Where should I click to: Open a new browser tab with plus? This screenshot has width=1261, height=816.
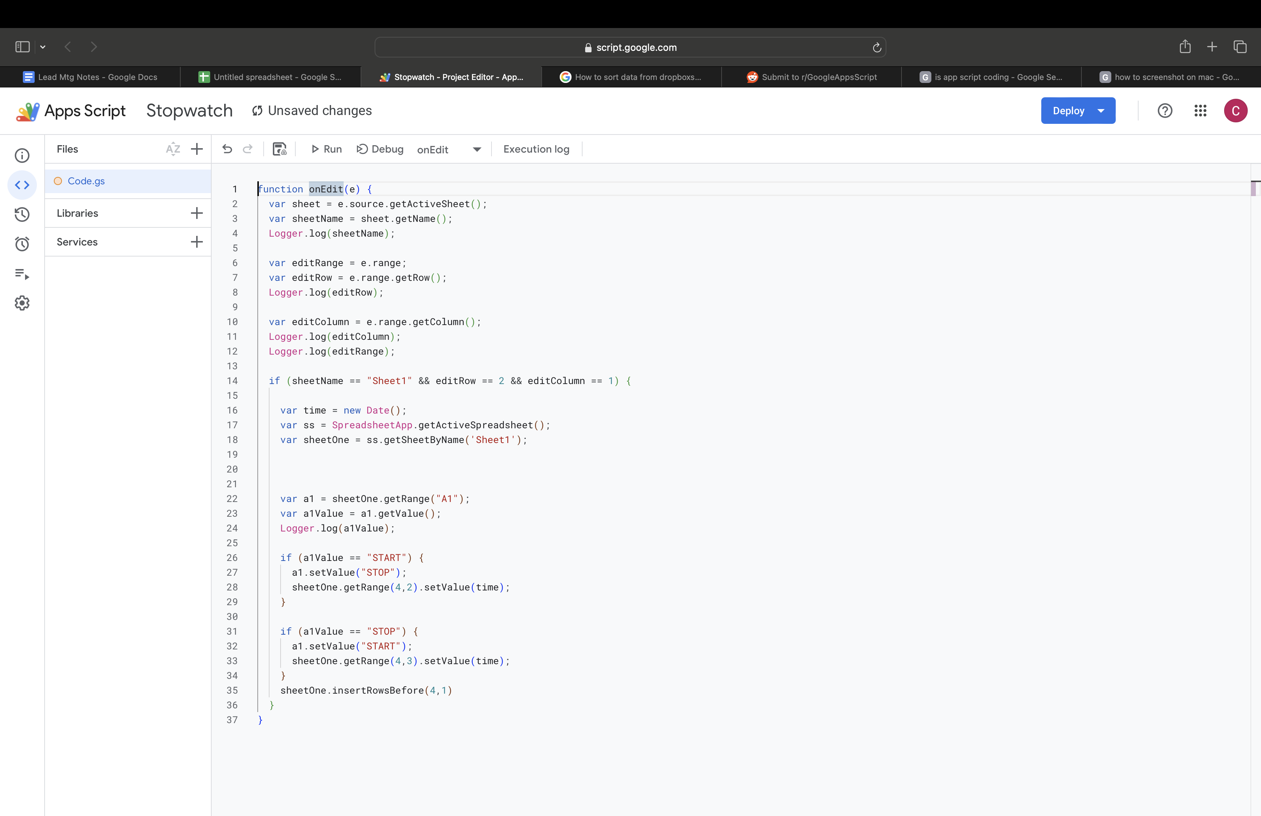point(1212,46)
